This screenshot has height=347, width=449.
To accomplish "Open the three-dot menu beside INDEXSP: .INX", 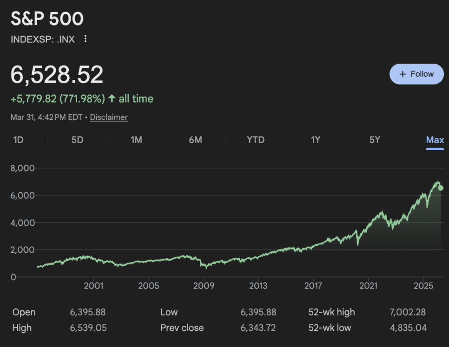I will 85,39.
